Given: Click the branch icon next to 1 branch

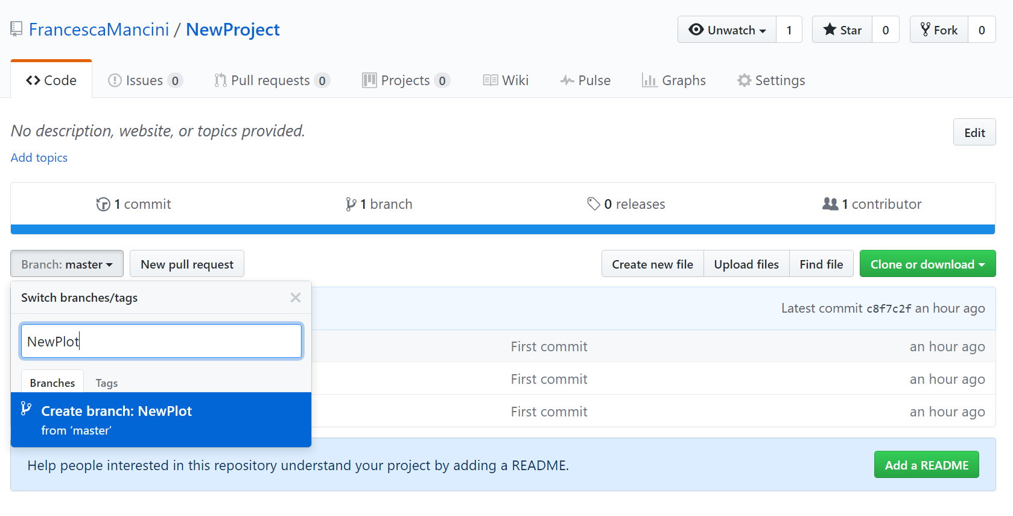Looking at the screenshot, I should pyautogui.click(x=351, y=204).
